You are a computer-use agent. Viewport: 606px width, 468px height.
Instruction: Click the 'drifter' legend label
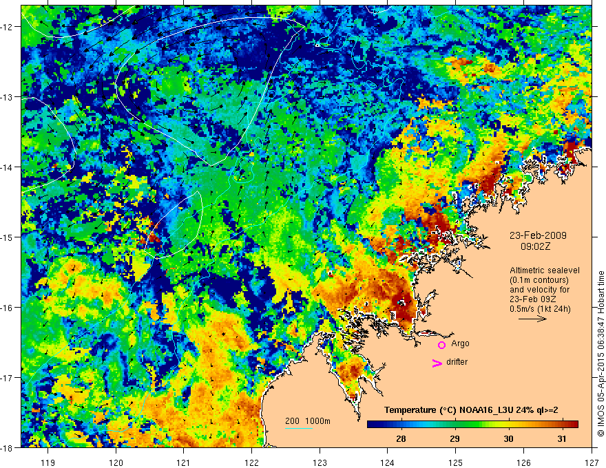tap(457, 362)
